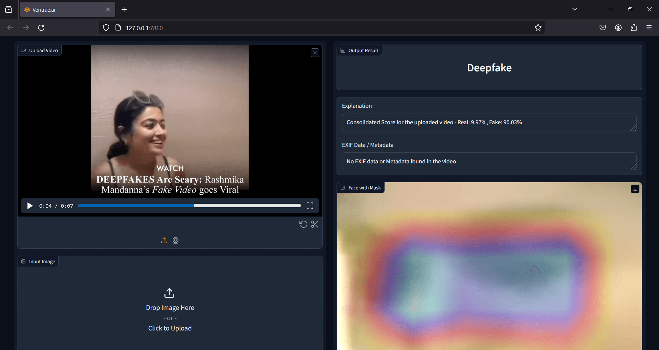
Task: Click the upload arrow in Input Image
Action: [169, 293]
